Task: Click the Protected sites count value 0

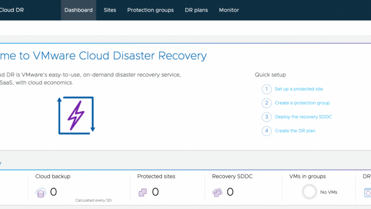Action: [155, 192]
